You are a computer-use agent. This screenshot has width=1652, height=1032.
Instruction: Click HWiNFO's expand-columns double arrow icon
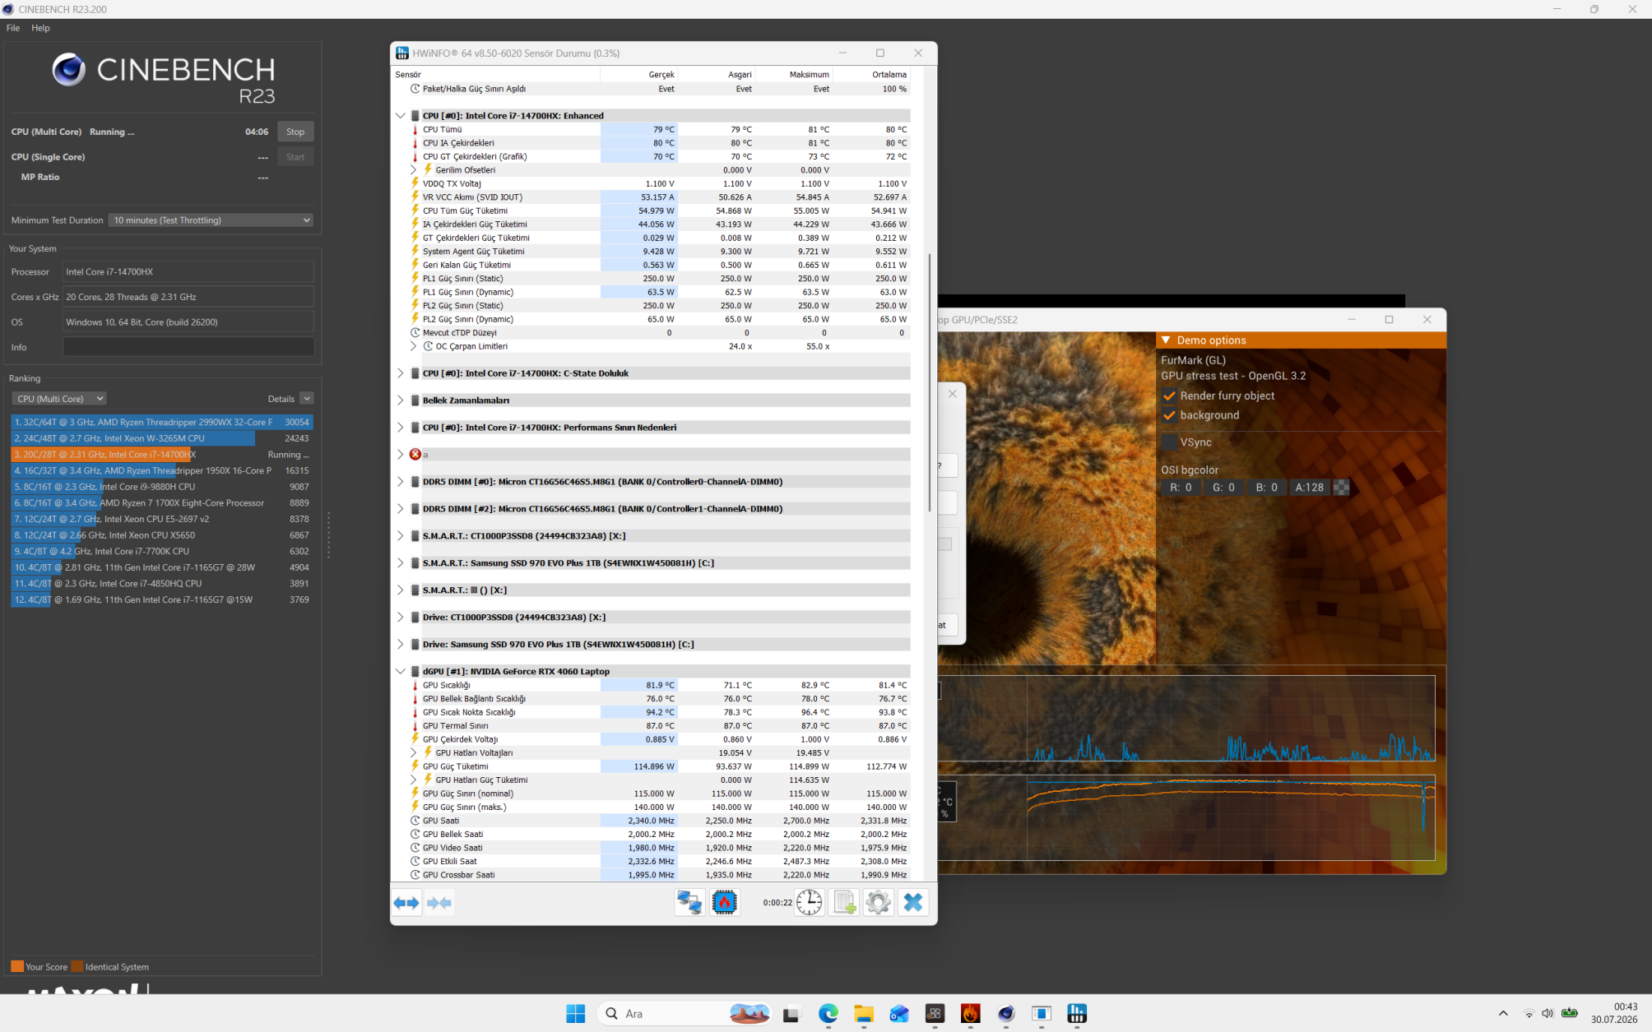tap(406, 903)
